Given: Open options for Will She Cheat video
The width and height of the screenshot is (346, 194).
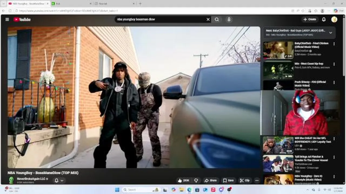Looking at the screenshot, I should [x=334, y=139].
